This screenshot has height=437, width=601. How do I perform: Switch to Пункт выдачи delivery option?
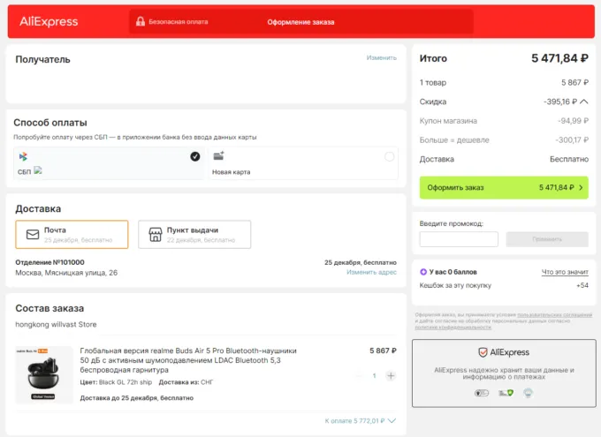[194, 235]
